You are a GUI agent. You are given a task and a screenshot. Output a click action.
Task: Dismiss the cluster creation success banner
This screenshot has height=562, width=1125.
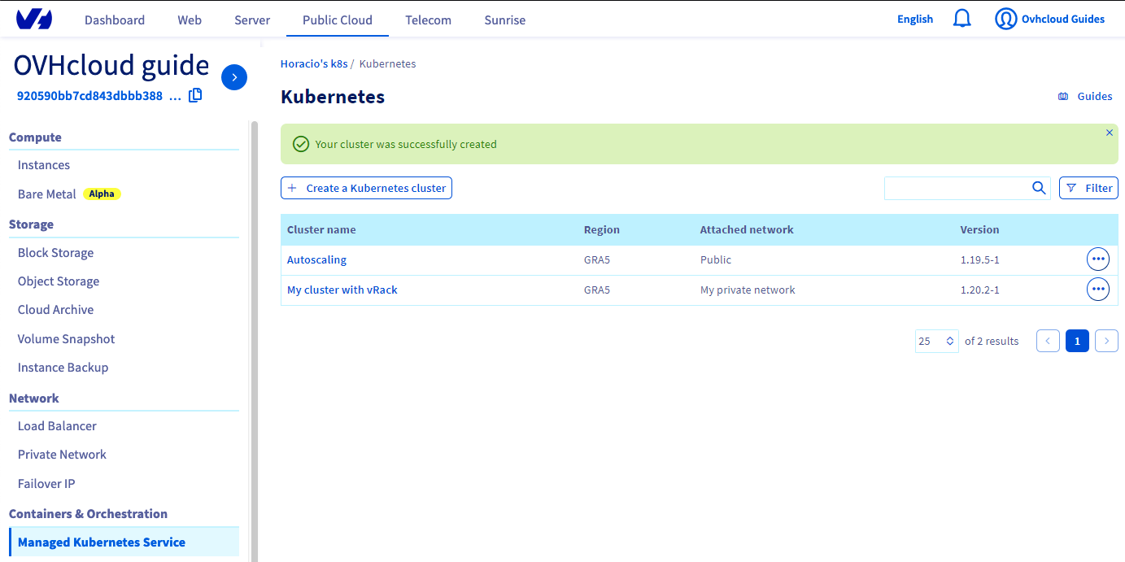click(1109, 133)
